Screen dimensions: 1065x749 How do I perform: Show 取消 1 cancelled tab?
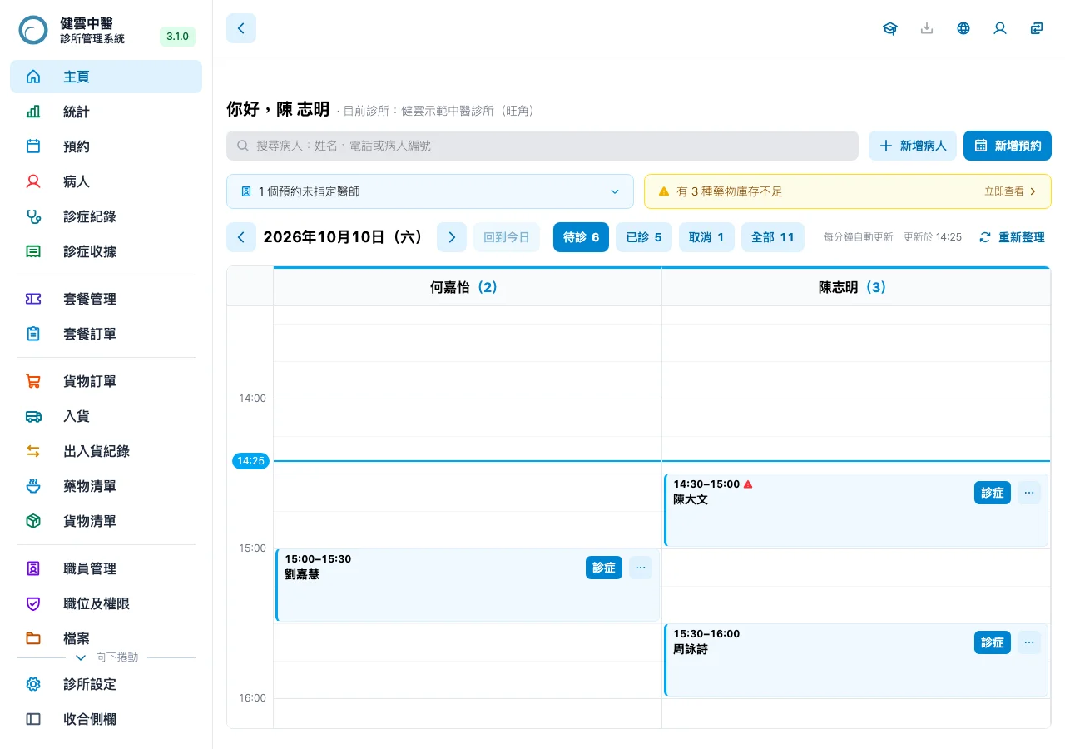(706, 237)
